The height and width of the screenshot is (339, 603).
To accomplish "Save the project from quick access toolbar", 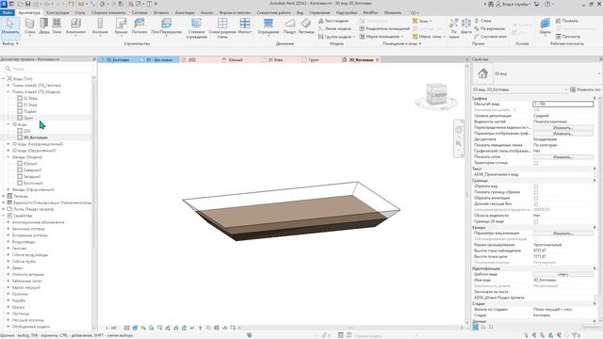I will tap(27, 4).
